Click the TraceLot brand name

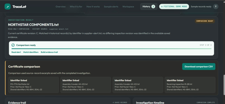click(x=19, y=7)
